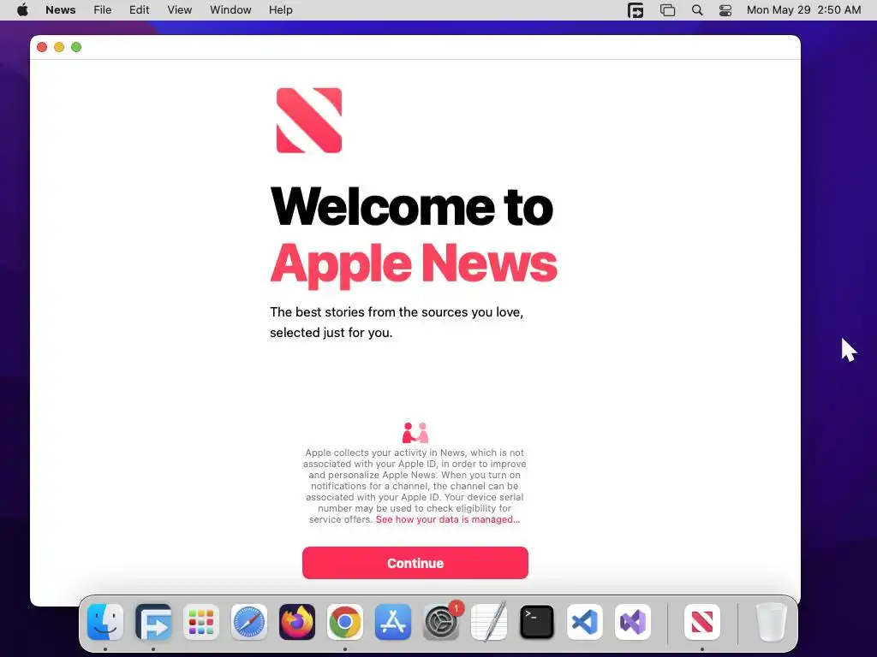Open Spotlight search in menu bar
The height and width of the screenshot is (657, 877).
(x=697, y=10)
